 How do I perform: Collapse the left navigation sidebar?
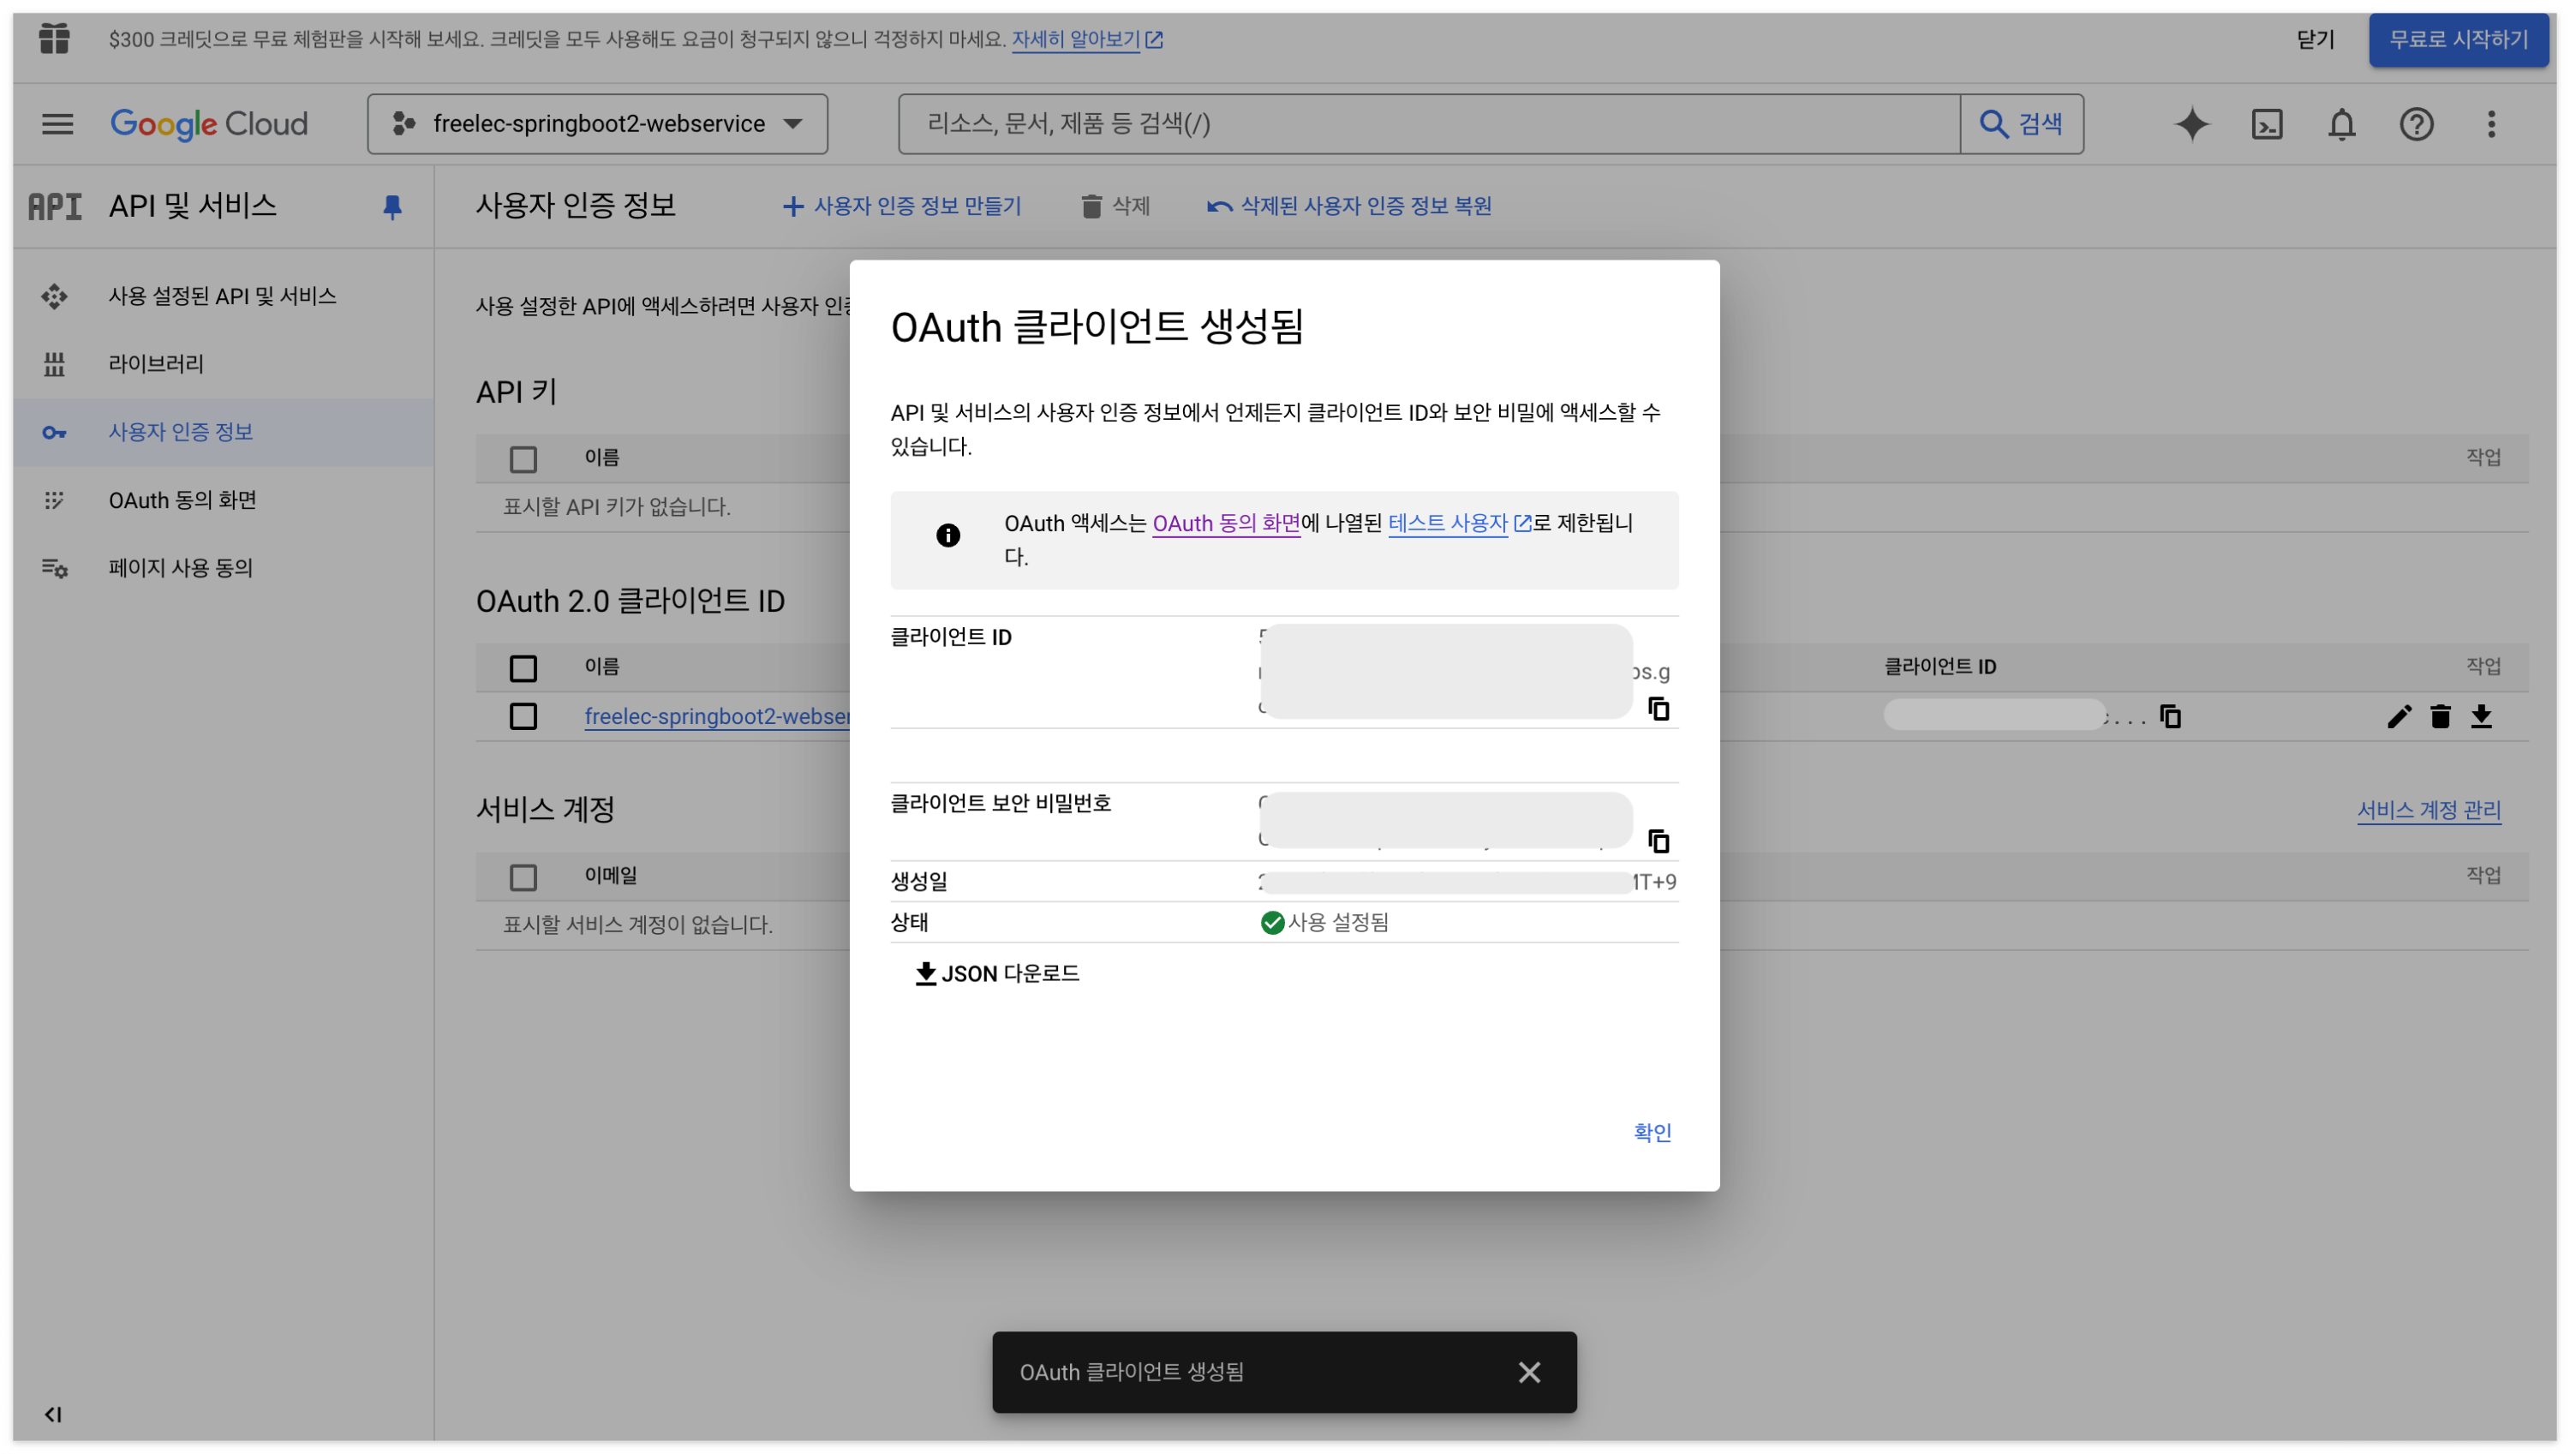pyautogui.click(x=53, y=1414)
